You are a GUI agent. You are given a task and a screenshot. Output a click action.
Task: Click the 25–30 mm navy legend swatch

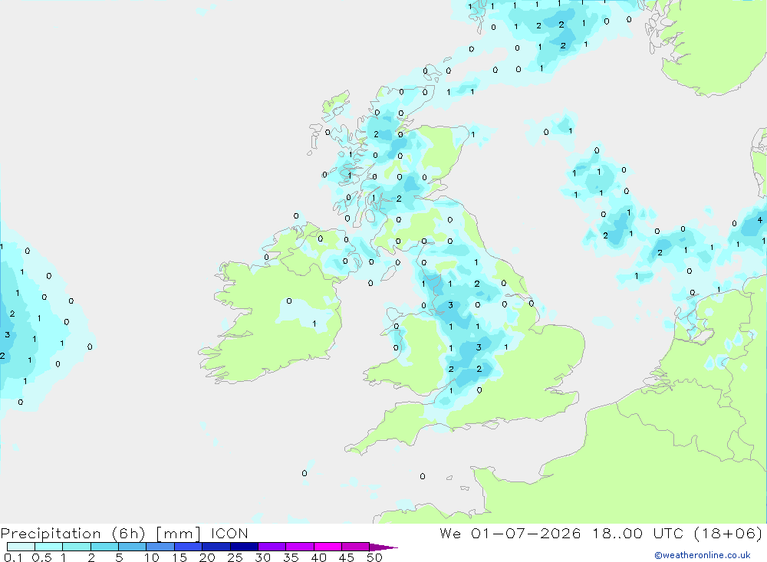coord(244,547)
